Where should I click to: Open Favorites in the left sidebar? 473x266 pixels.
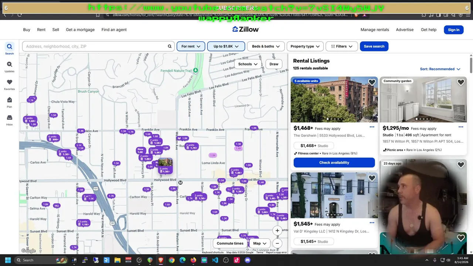(10, 84)
